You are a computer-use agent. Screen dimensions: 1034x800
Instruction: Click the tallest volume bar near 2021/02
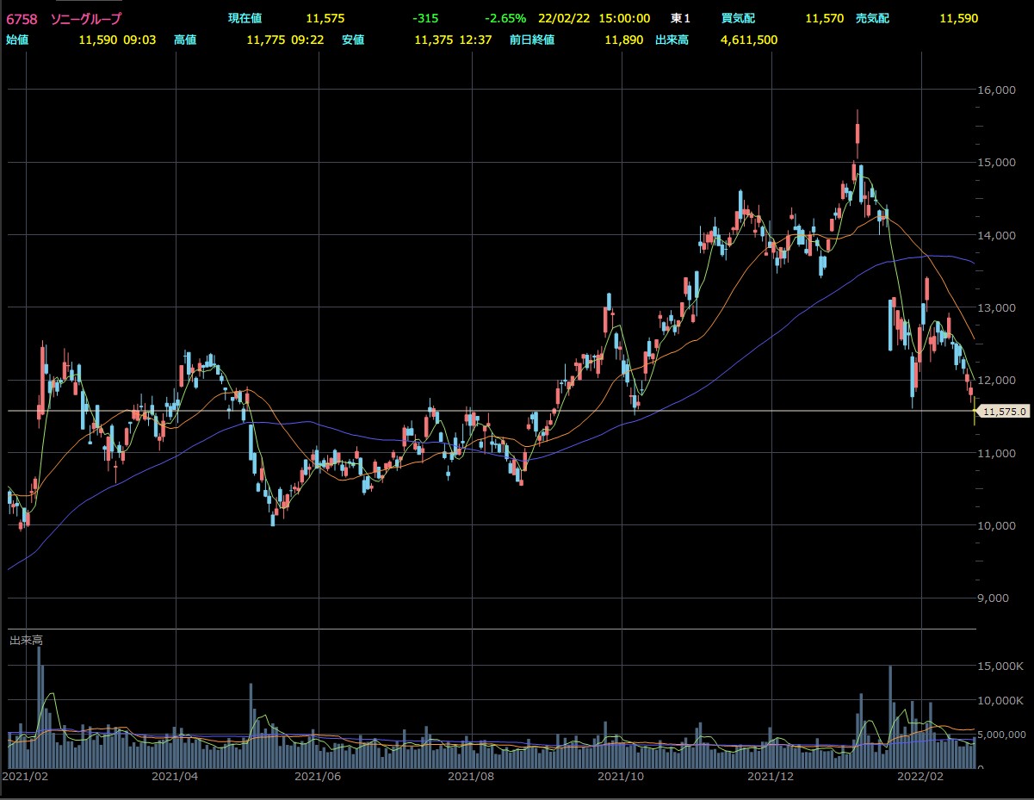tap(40, 706)
